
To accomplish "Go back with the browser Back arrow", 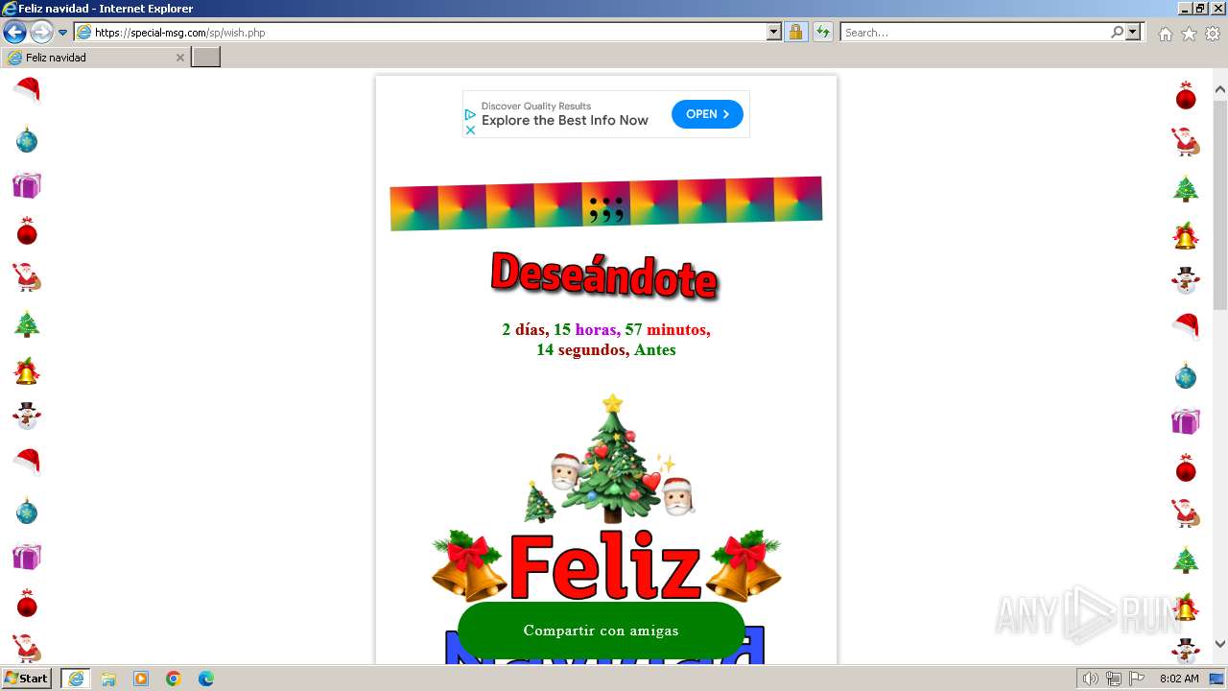I will (x=14, y=32).
